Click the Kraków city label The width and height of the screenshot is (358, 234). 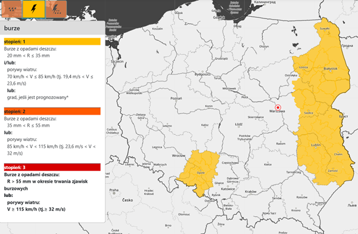[x=251, y=192]
